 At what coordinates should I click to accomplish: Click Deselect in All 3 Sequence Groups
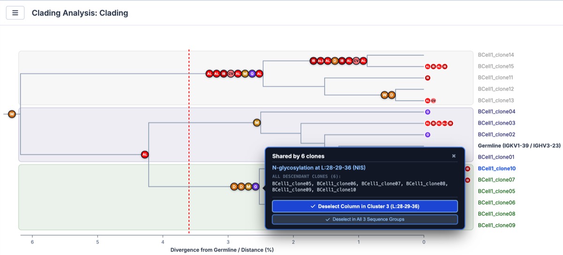pos(365,219)
